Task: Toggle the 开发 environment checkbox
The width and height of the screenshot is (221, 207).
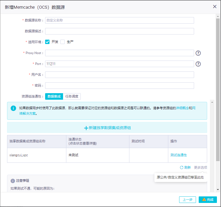Action: pos(47,42)
